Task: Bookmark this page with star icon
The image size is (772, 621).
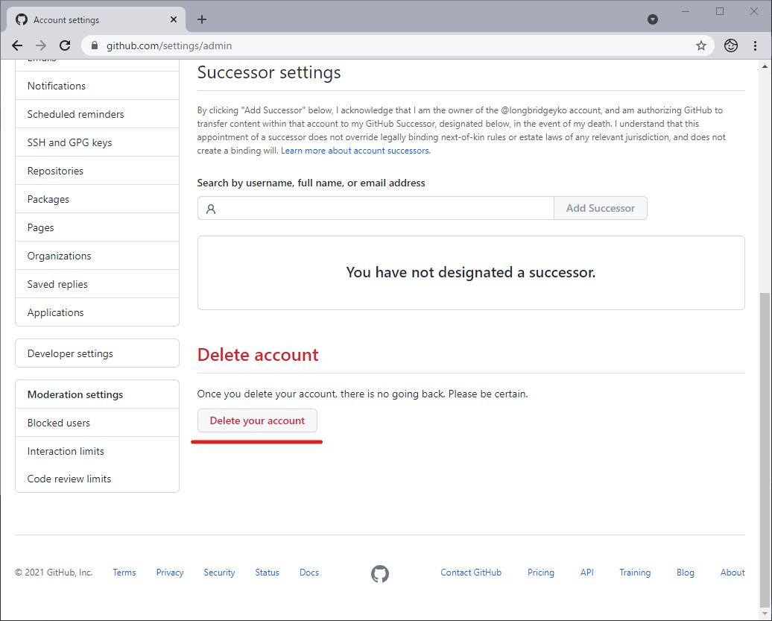Action: pyautogui.click(x=701, y=45)
